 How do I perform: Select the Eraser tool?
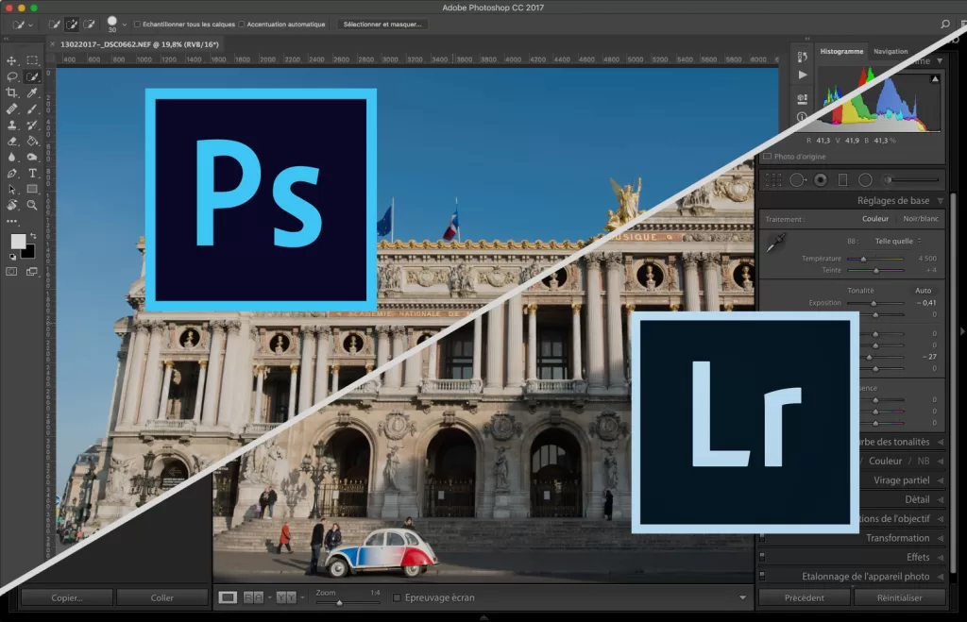(11, 142)
